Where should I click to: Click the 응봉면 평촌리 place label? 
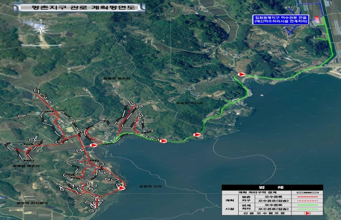(26, 166)
